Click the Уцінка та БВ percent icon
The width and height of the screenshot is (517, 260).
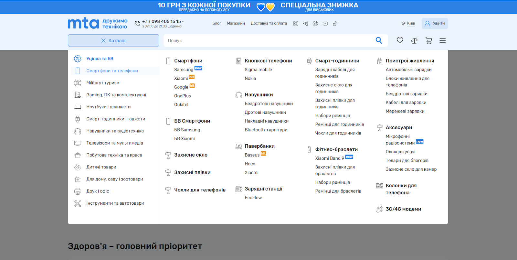point(78,59)
